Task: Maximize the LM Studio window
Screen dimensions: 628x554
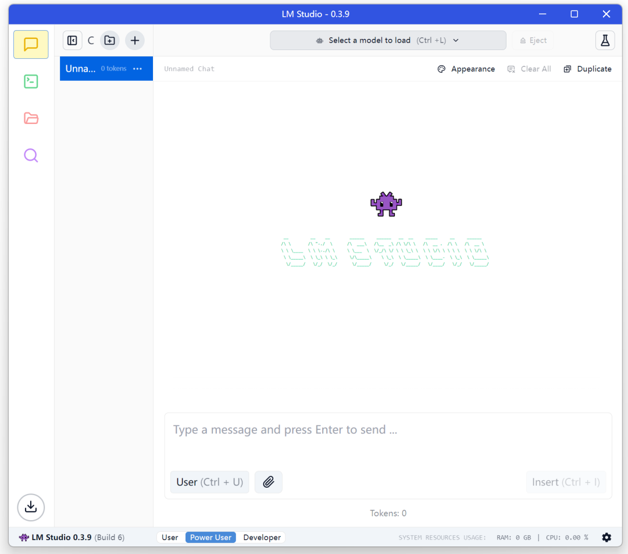Action: [x=575, y=14]
